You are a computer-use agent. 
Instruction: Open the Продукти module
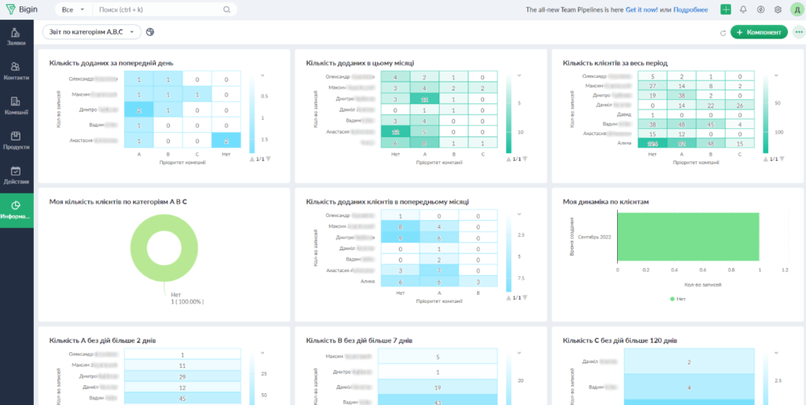click(x=16, y=140)
